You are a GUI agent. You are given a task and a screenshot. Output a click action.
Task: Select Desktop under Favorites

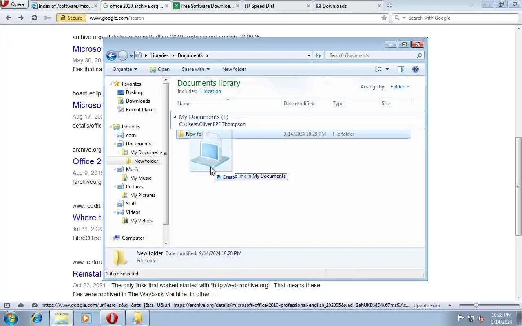[x=135, y=92]
